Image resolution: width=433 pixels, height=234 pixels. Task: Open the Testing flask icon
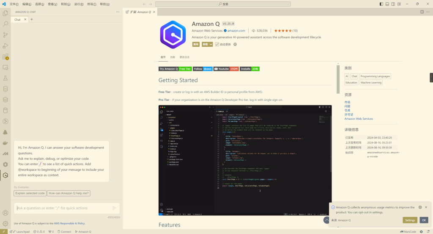[5, 78]
